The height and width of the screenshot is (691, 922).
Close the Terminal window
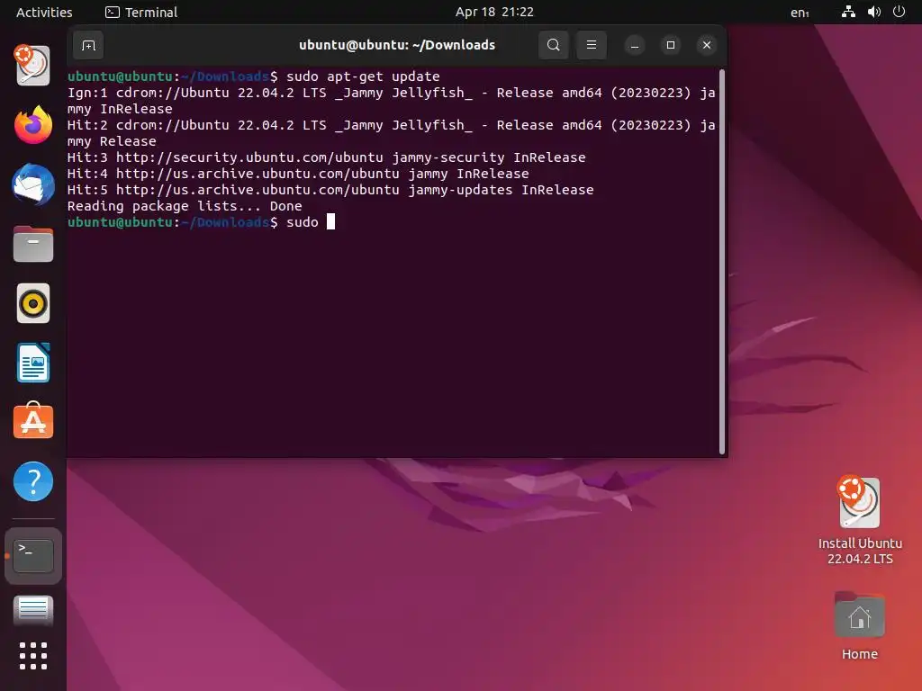click(707, 45)
